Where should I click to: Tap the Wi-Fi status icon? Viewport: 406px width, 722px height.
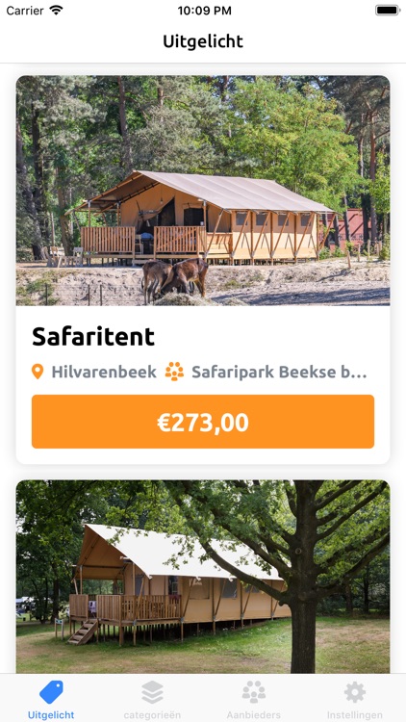click(x=56, y=11)
